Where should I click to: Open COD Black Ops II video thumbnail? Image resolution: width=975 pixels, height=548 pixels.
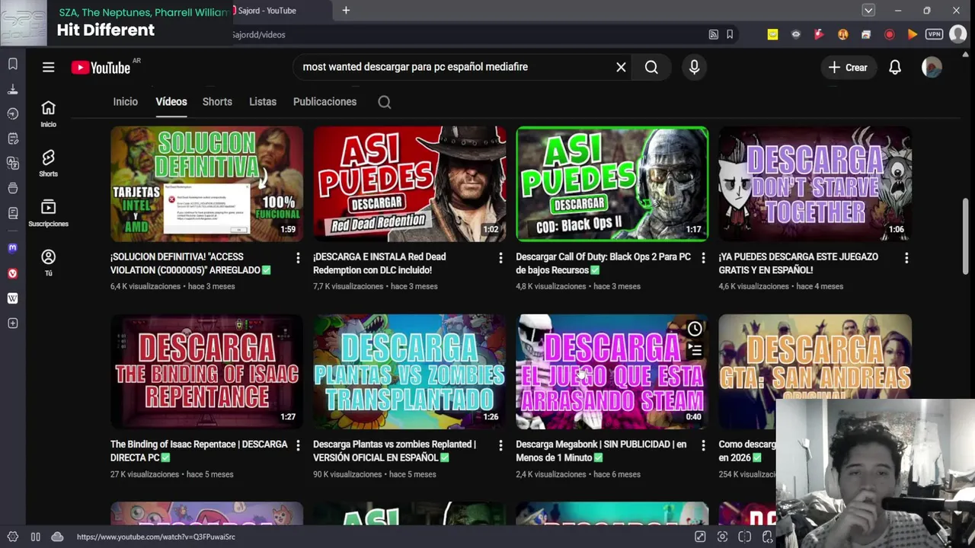[612, 183]
